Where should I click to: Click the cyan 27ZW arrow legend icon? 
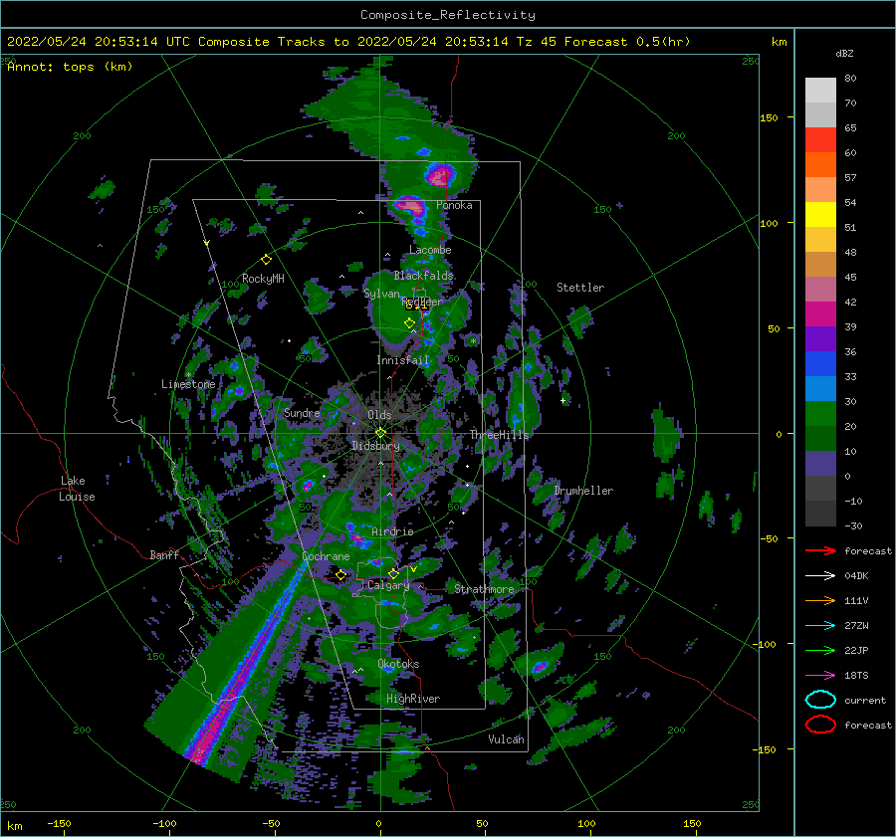(820, 626)
